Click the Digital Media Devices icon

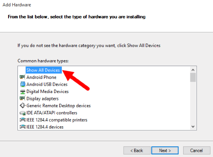23,92
